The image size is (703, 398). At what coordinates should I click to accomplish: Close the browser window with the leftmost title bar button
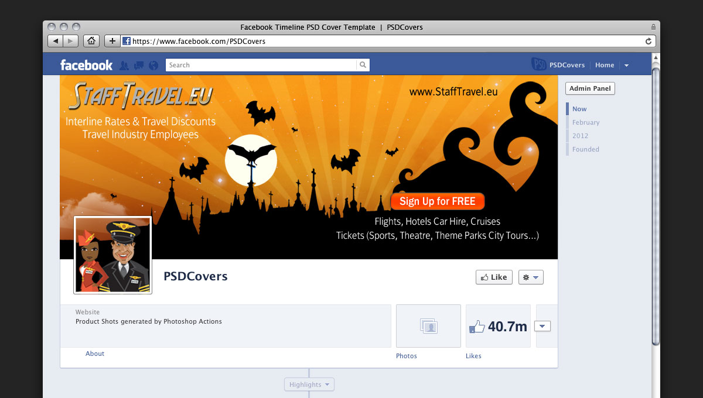tap(52, 27)
